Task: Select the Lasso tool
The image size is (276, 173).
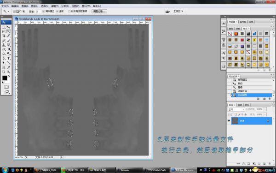Action: (x=4, y=31)
